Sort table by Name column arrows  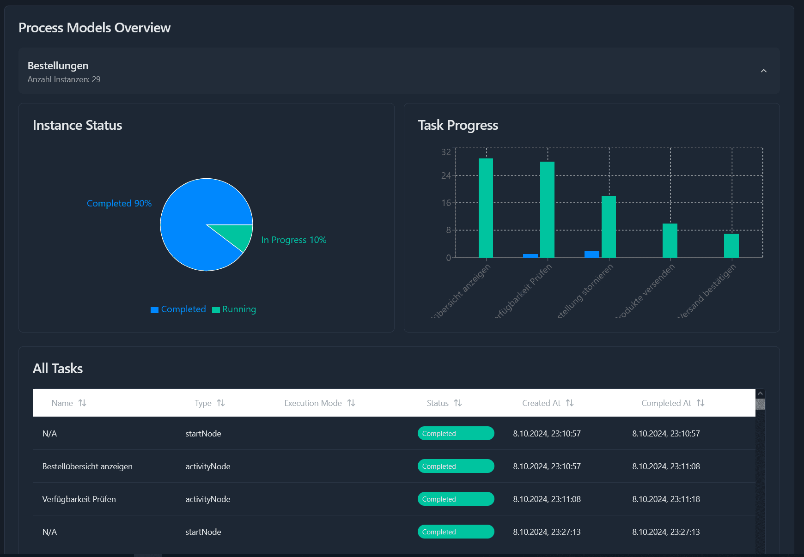coord(82,403)
